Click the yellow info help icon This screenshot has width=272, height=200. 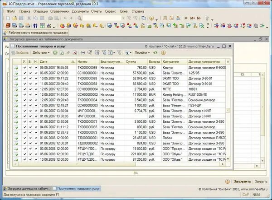(151, 18)
